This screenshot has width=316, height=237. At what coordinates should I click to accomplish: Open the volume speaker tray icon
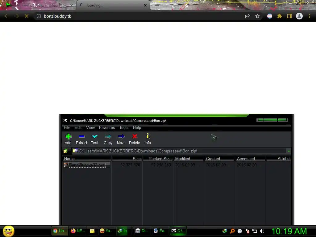tap(262, 231)
